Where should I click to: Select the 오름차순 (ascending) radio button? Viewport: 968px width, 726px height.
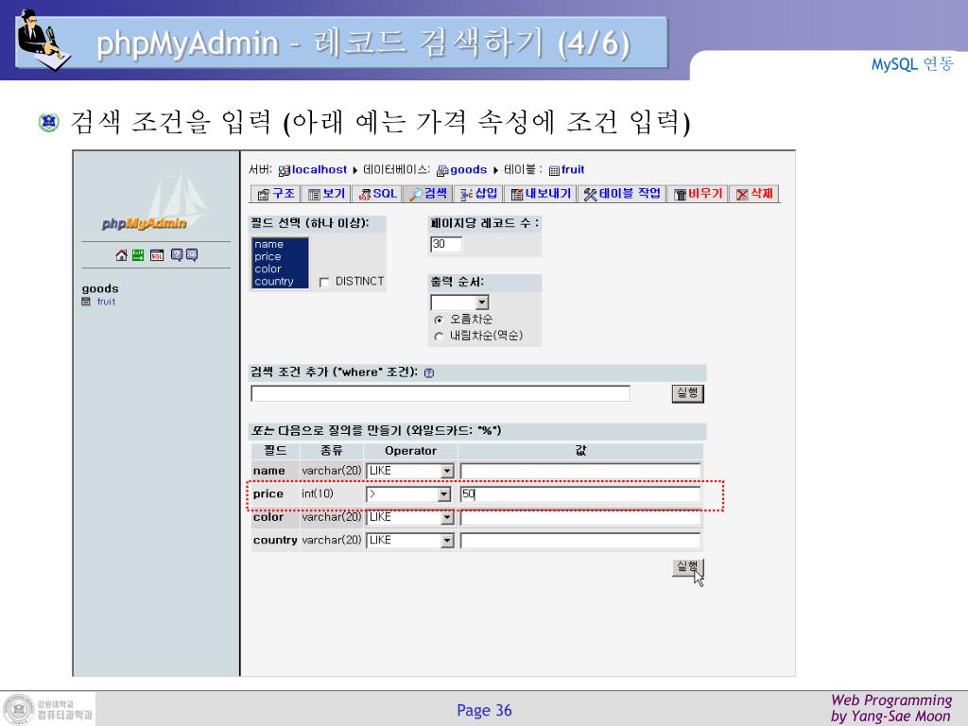439,320
